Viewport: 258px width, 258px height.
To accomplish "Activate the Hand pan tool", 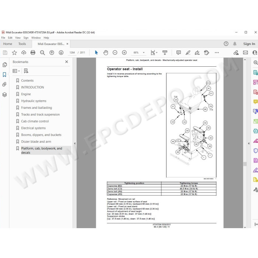I will [x=106, y=53].
